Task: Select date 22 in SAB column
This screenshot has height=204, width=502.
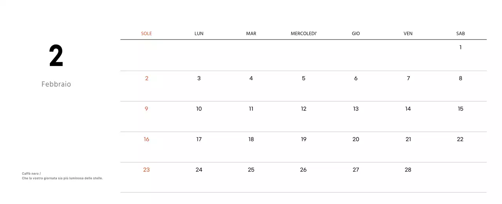Action: (460, 139)
